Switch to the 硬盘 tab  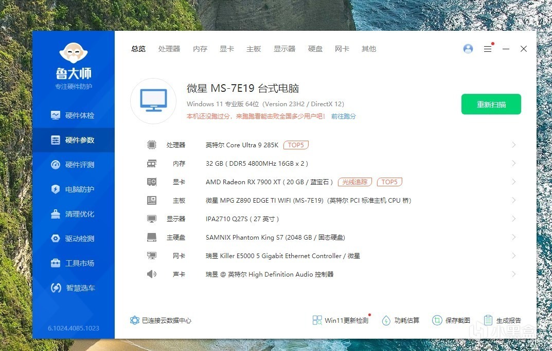(x=315, y=49)
